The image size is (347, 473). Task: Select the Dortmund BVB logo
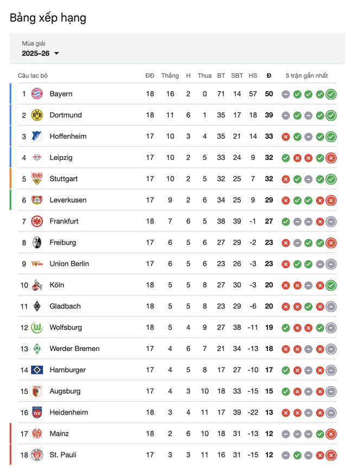(36, 115)
